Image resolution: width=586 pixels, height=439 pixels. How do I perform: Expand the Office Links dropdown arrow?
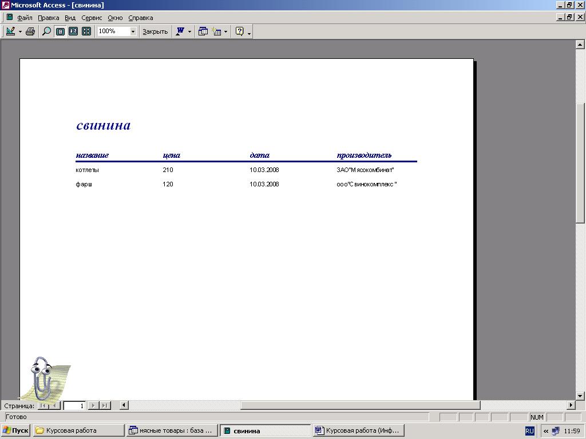[x=190, y=32]
